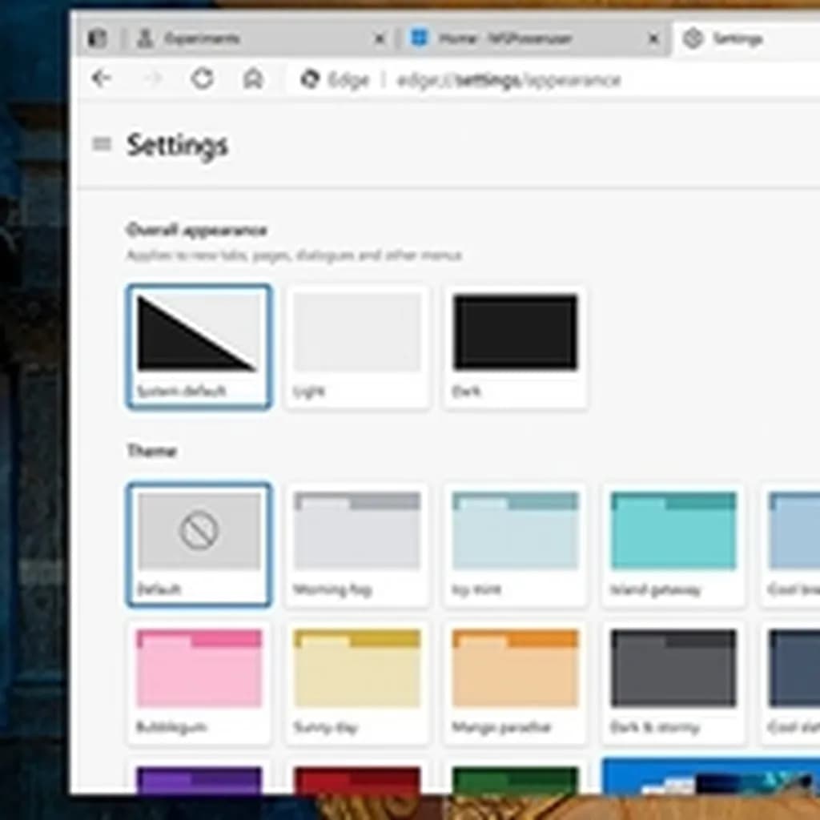Image resolution: width=820 pixels, height=820 pixels.
Task: Apply the Morning fog theme
Action: 356,545
